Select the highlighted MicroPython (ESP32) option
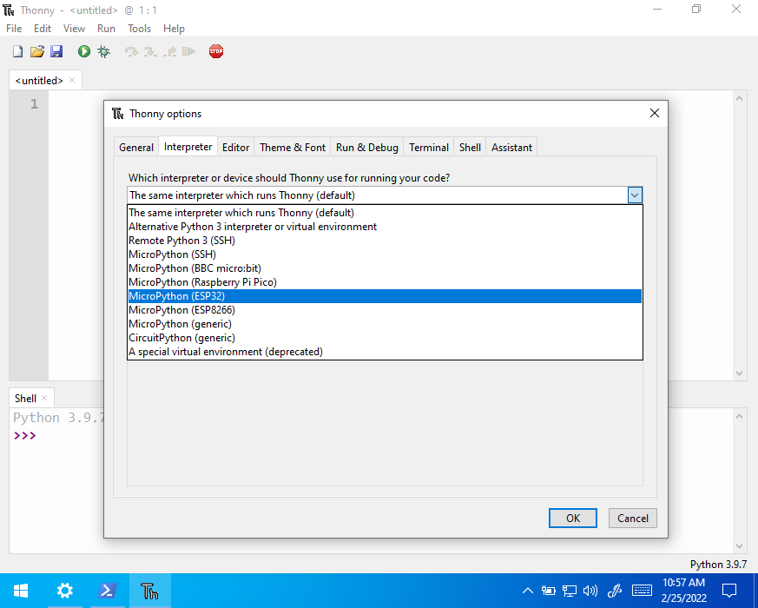 (385, 296)
